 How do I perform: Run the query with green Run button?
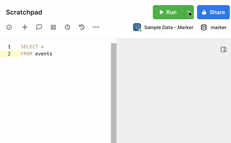168,12
